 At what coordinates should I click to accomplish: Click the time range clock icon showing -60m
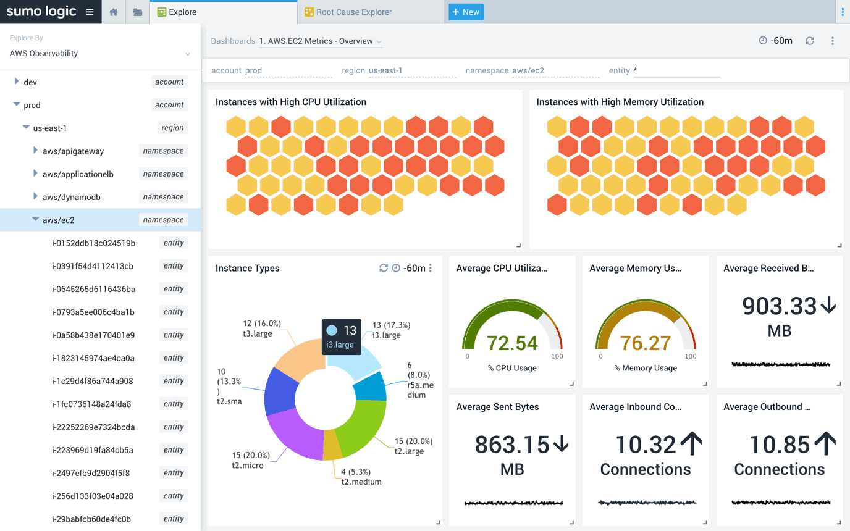(x=762, y=40)
